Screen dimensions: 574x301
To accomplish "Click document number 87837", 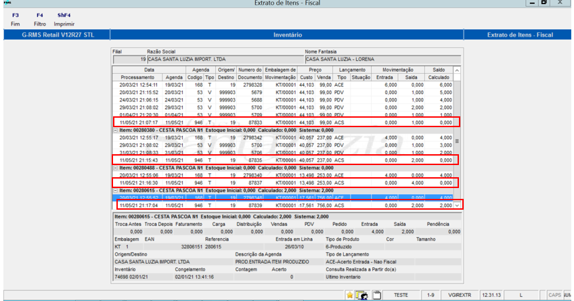I will pyautogui.click(x=255, y=183).
